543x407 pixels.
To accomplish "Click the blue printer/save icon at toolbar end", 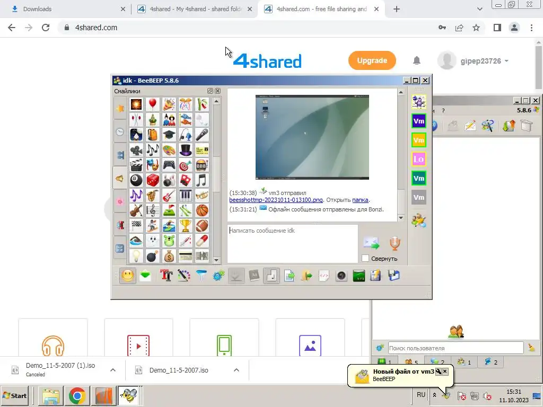I will pos(394,276).
